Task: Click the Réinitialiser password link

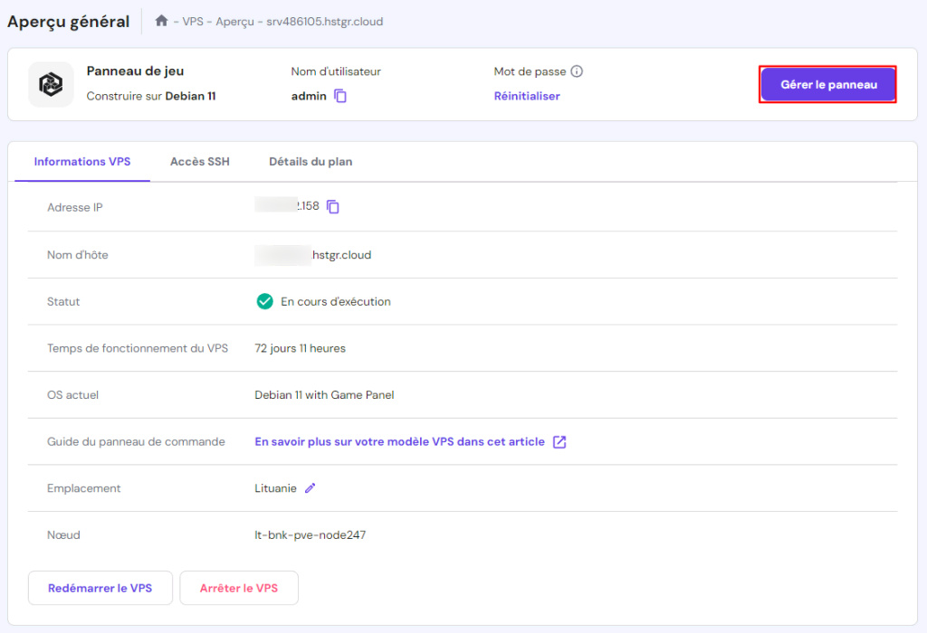Action: pos(527,96)
